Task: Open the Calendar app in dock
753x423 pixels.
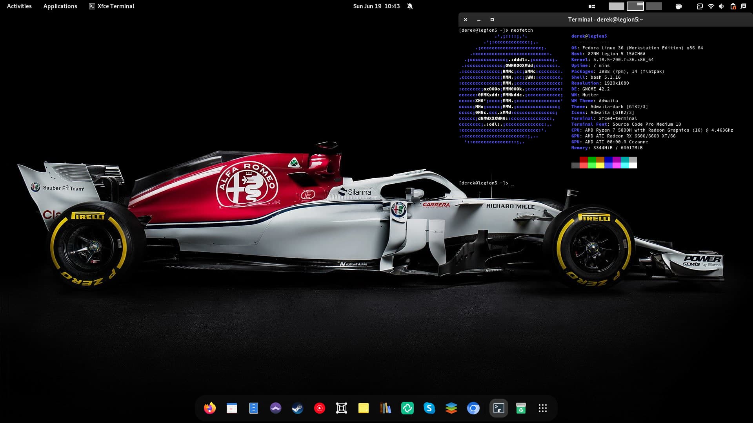Action: pyautogui.click(x=232, y=408)
